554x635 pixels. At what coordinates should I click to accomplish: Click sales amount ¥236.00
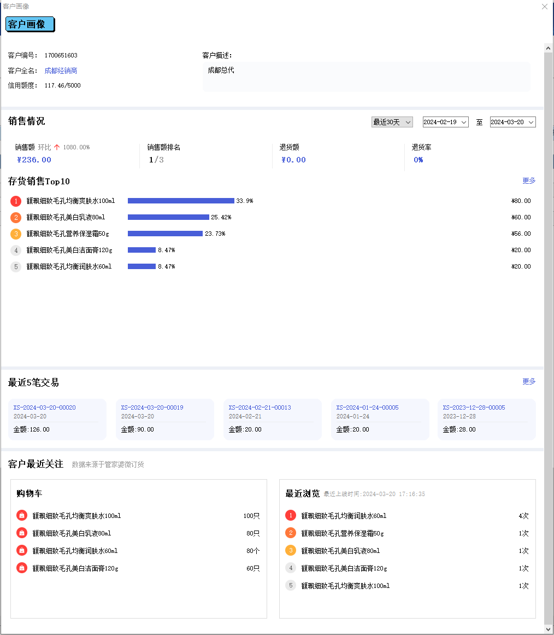(x=34, y=160)
